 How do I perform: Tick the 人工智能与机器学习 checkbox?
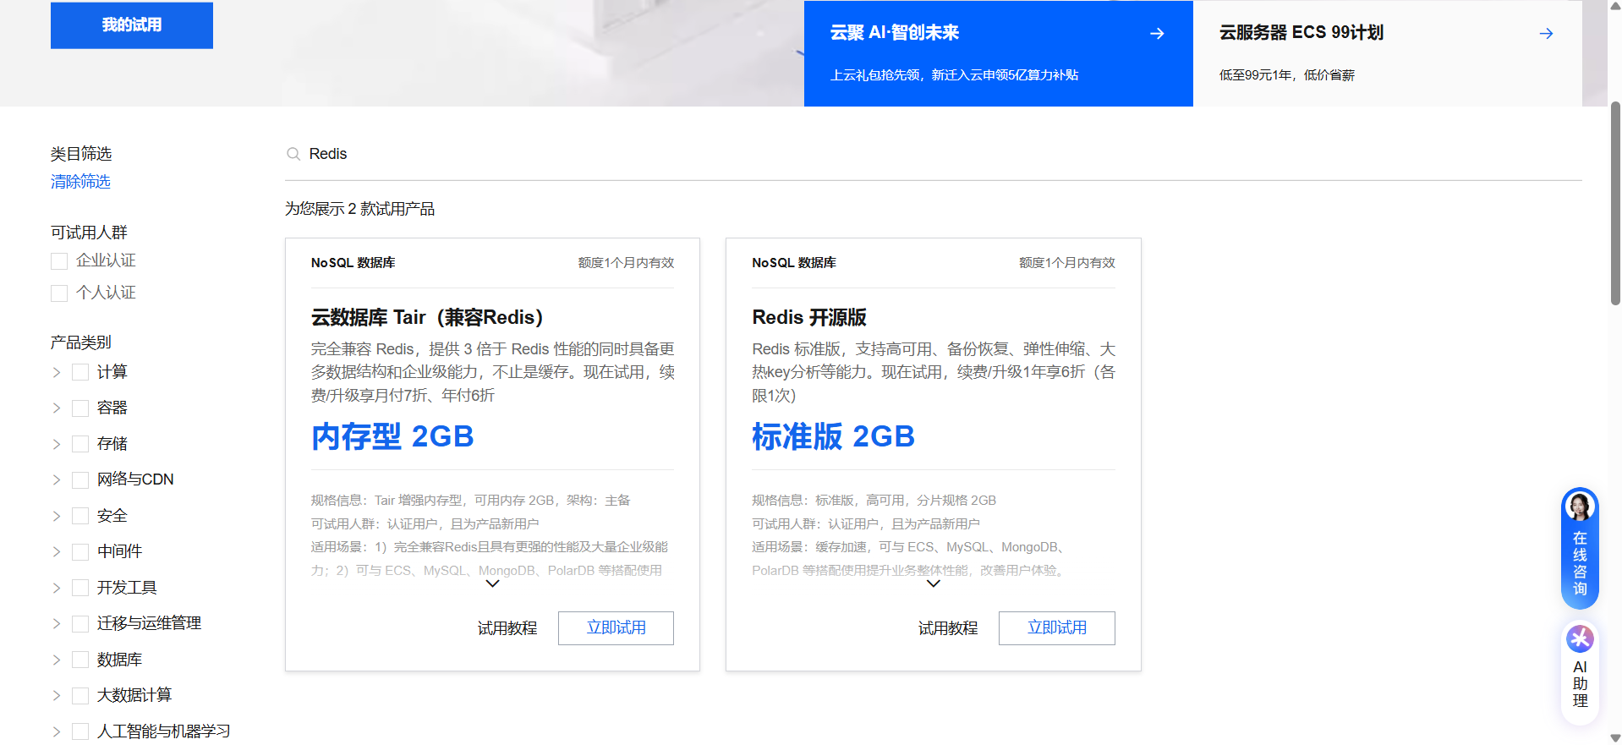(80, 731)
